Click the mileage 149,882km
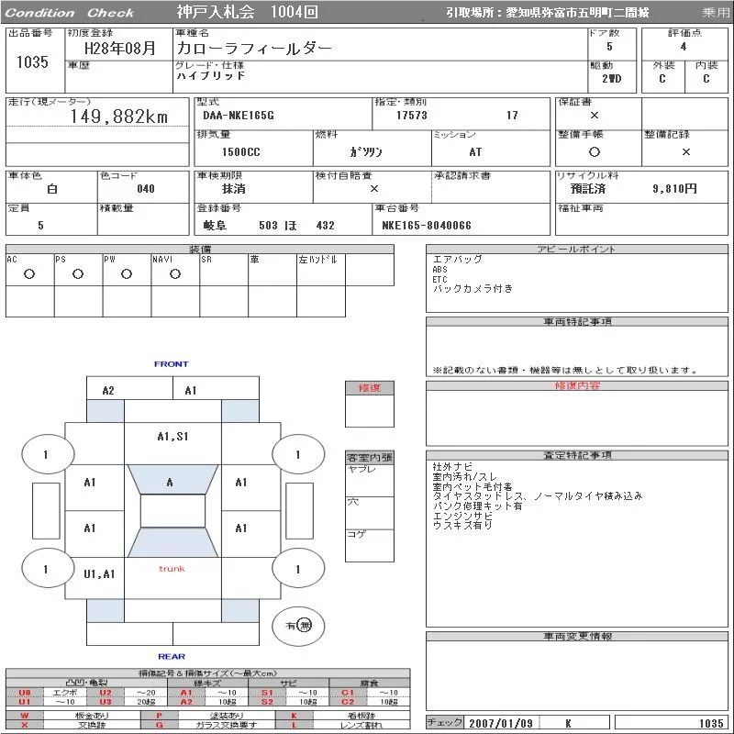Viewport: 734px width, 734px height. click(x=119, y=117)
